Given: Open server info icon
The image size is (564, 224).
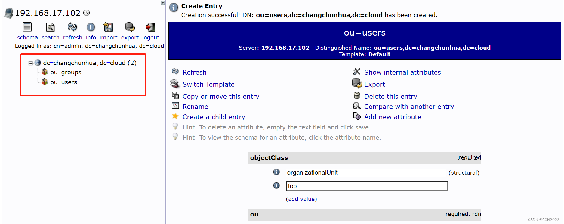Looking at the screenshot, I should tap(91, 27).
